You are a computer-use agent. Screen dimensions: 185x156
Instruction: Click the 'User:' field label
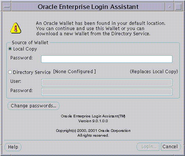click(16, 81)
